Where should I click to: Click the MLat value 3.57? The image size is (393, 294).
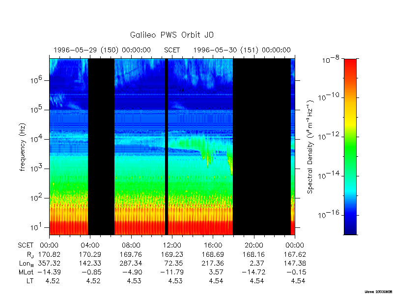[x=216, y=272]
